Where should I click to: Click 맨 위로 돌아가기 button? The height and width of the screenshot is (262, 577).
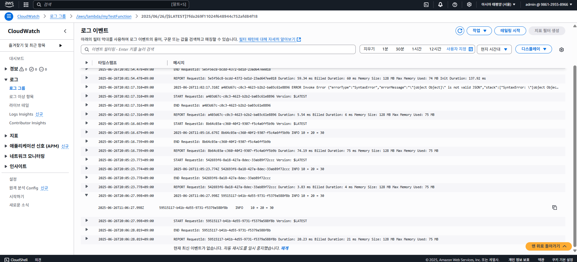[x=548, y=246]
